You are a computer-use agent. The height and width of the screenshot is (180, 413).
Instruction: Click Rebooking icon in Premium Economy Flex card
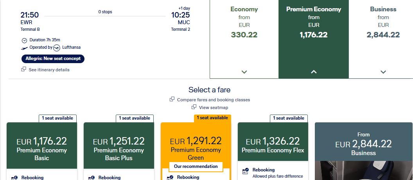click(x=245, y=171)
